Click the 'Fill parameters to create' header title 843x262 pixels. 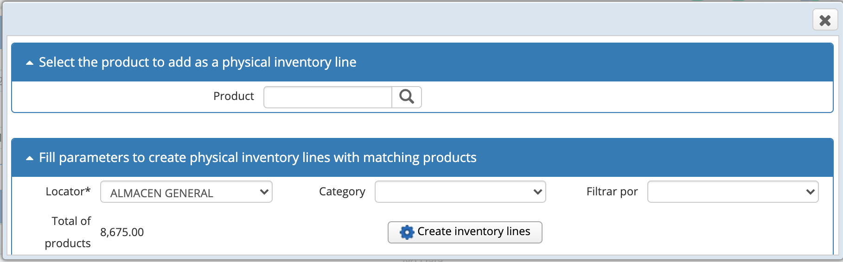258,157
